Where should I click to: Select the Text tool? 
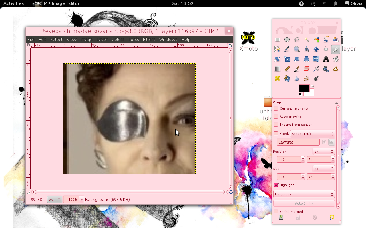pyautogui.click(x=326, y=59)
